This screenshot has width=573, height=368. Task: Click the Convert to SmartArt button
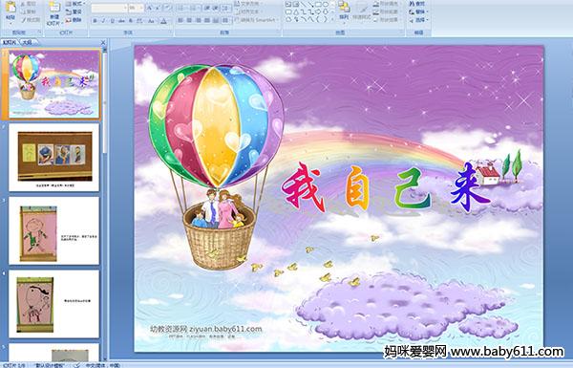[257, 20]
